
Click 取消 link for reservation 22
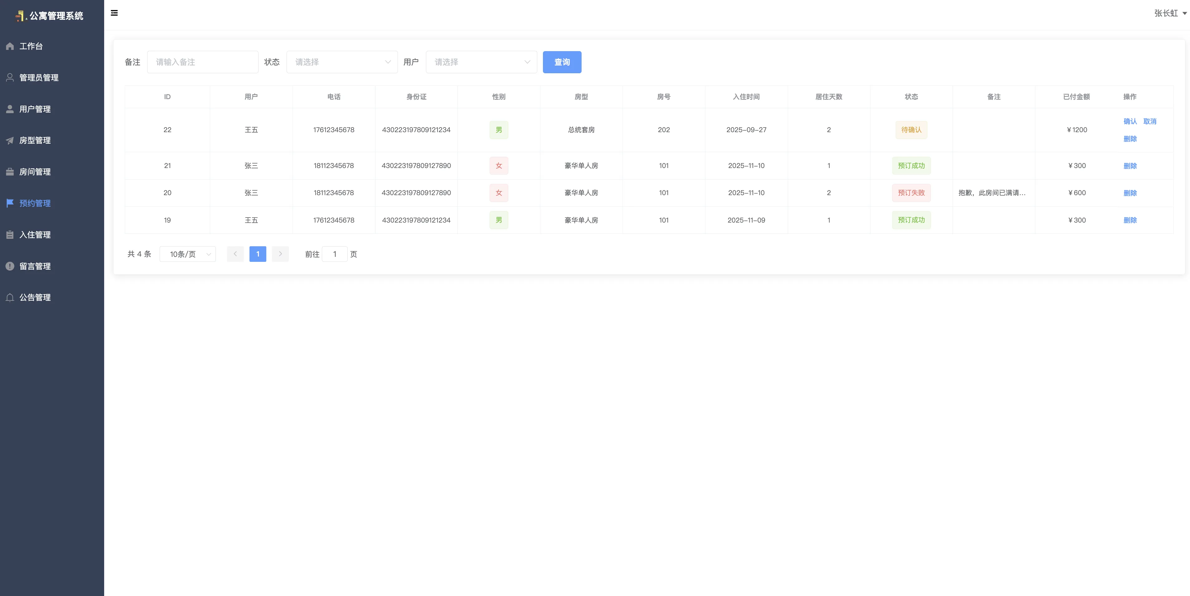point(1149,122)
